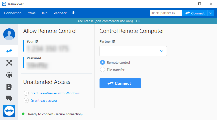Image resolution: width=217 pixels, height=120 pixels.
Task: Select the Remote control radio button
Action: click(102, 62)
